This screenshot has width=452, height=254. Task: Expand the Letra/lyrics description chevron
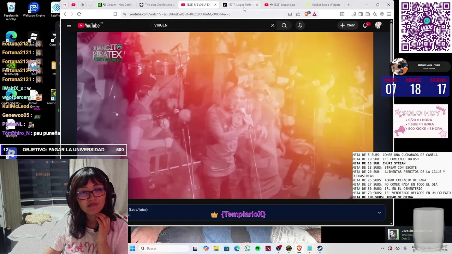[379, 212]
